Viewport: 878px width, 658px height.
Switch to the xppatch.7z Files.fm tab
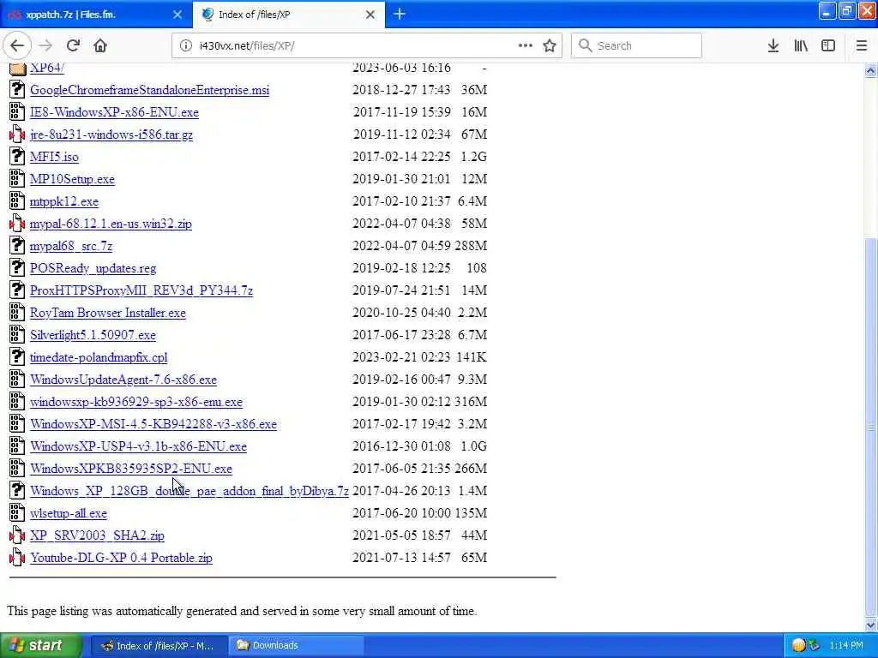click(95, 15)
